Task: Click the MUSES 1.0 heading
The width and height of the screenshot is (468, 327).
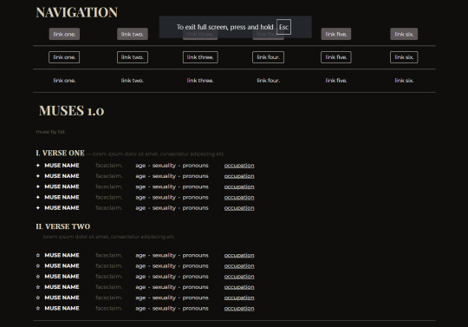Action: tap(71, 111)
